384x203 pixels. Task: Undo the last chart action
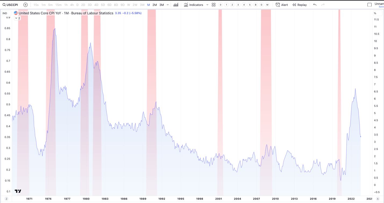[x=315, y=5]
